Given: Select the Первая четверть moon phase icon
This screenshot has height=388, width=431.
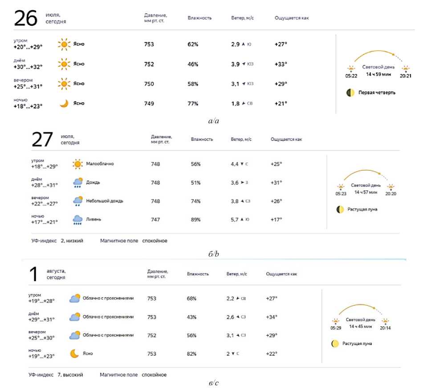Looking at the screenshot, I should (x=350, y=93).
